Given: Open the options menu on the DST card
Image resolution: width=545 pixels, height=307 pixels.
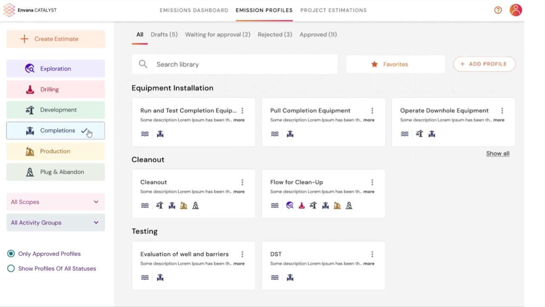Looking at the screenshot, I should [372, 254].
